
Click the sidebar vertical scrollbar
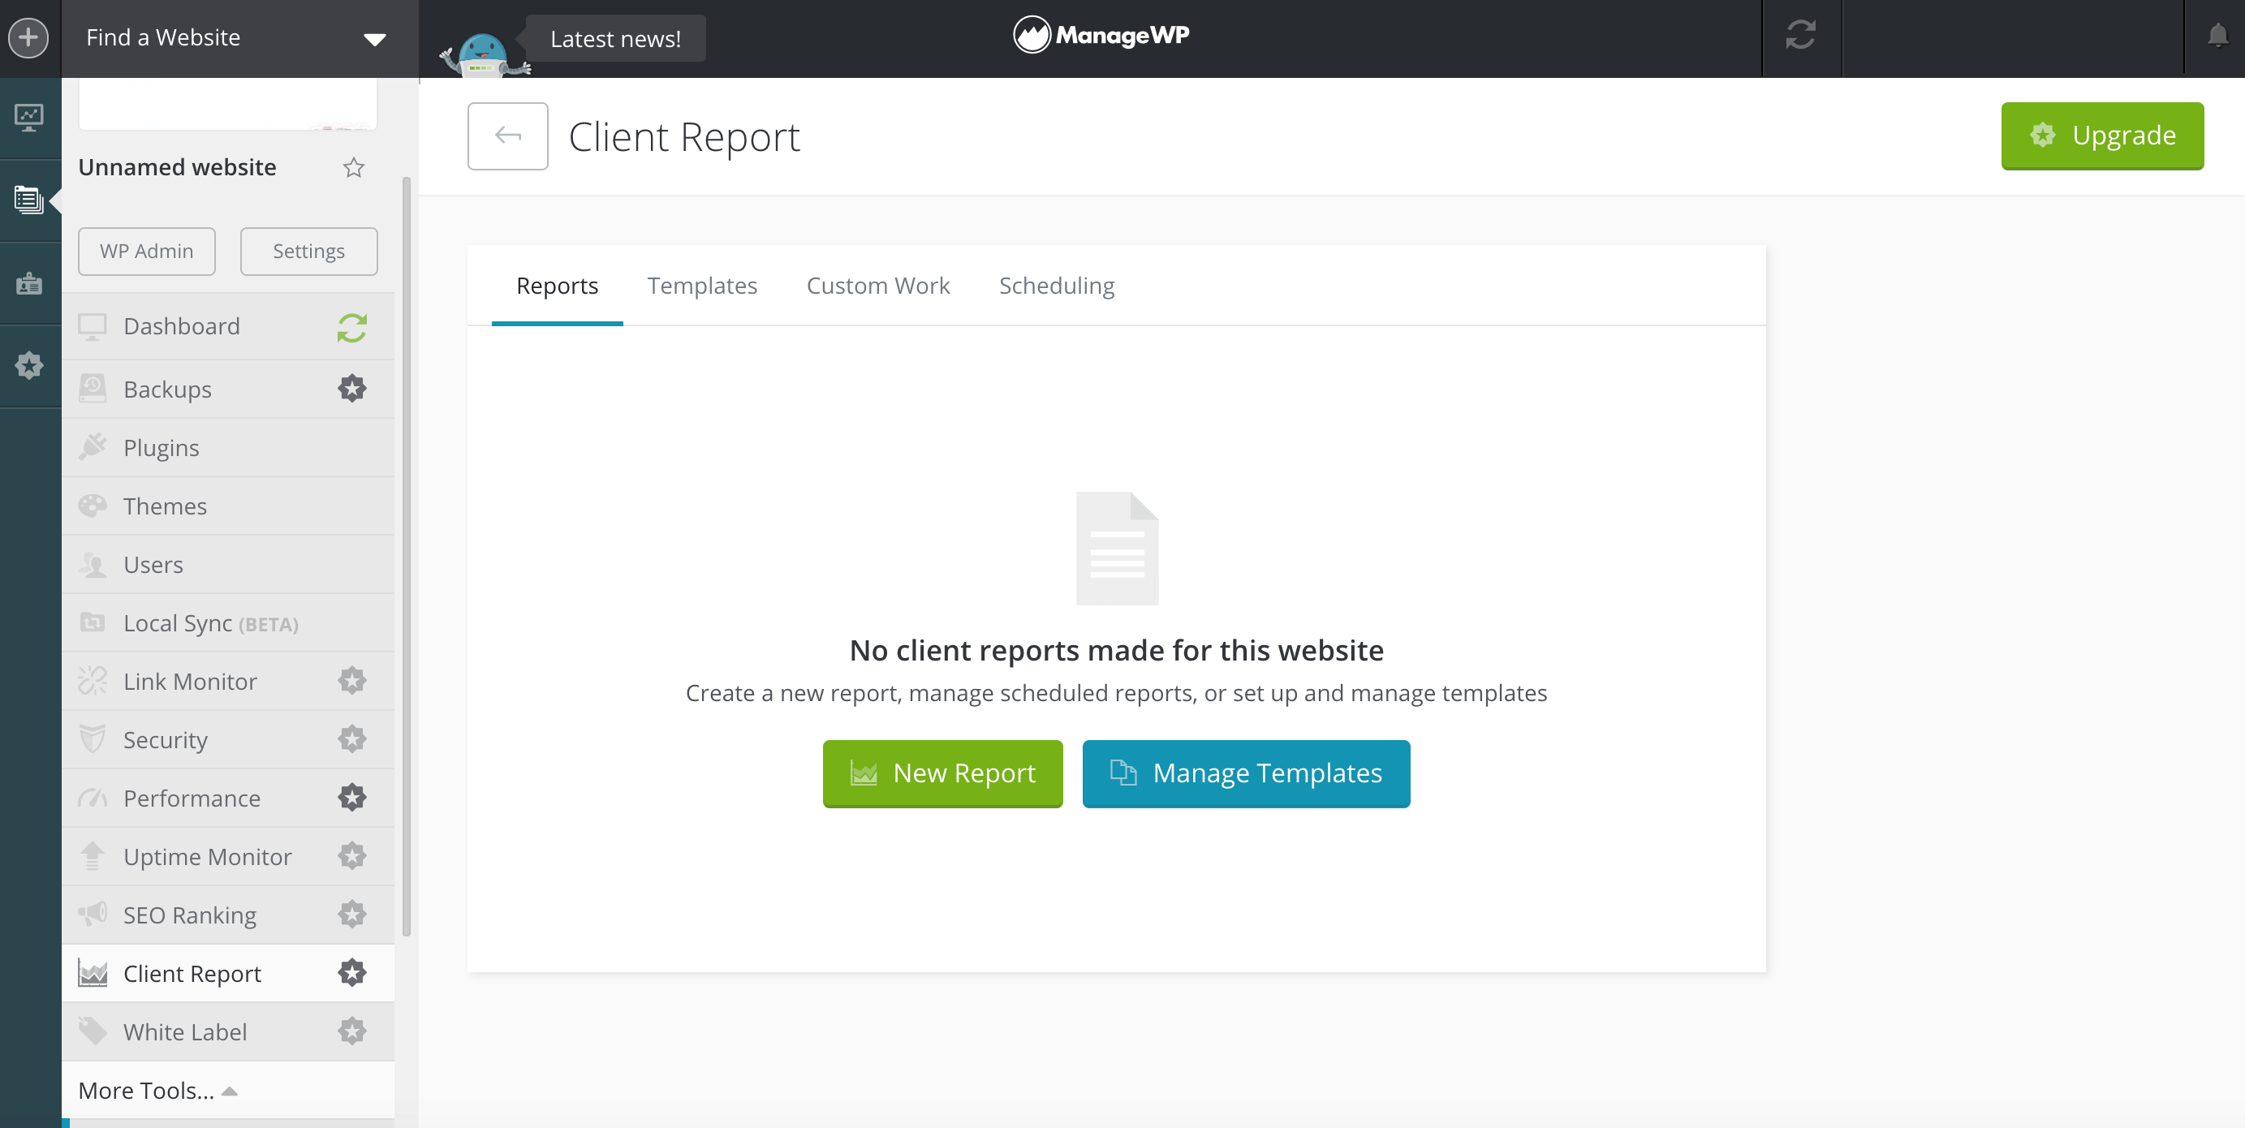tap(406, 558)
